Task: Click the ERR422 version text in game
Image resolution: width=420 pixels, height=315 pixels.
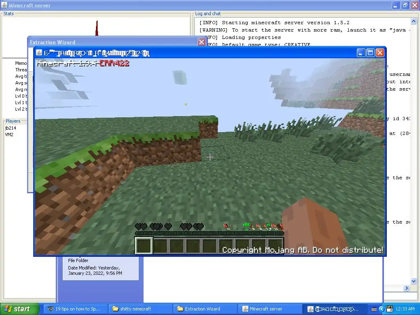Action: point(114,64)
